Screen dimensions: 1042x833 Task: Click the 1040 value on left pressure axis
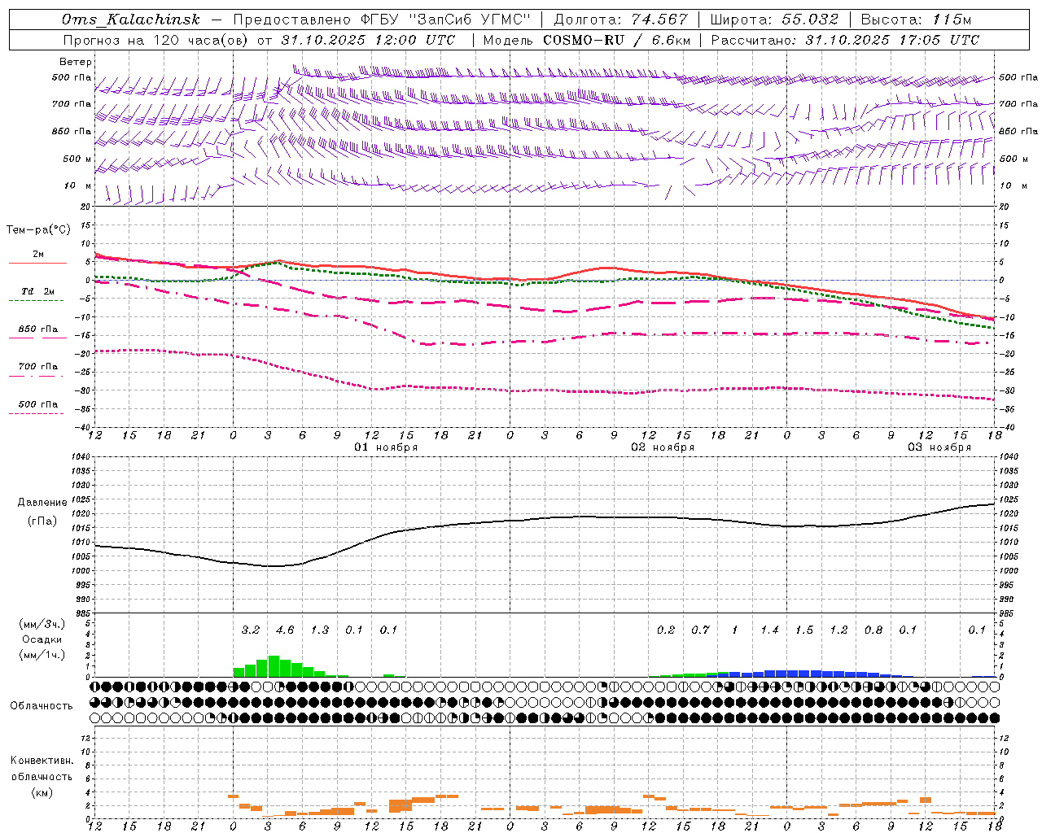pos(80,457)
